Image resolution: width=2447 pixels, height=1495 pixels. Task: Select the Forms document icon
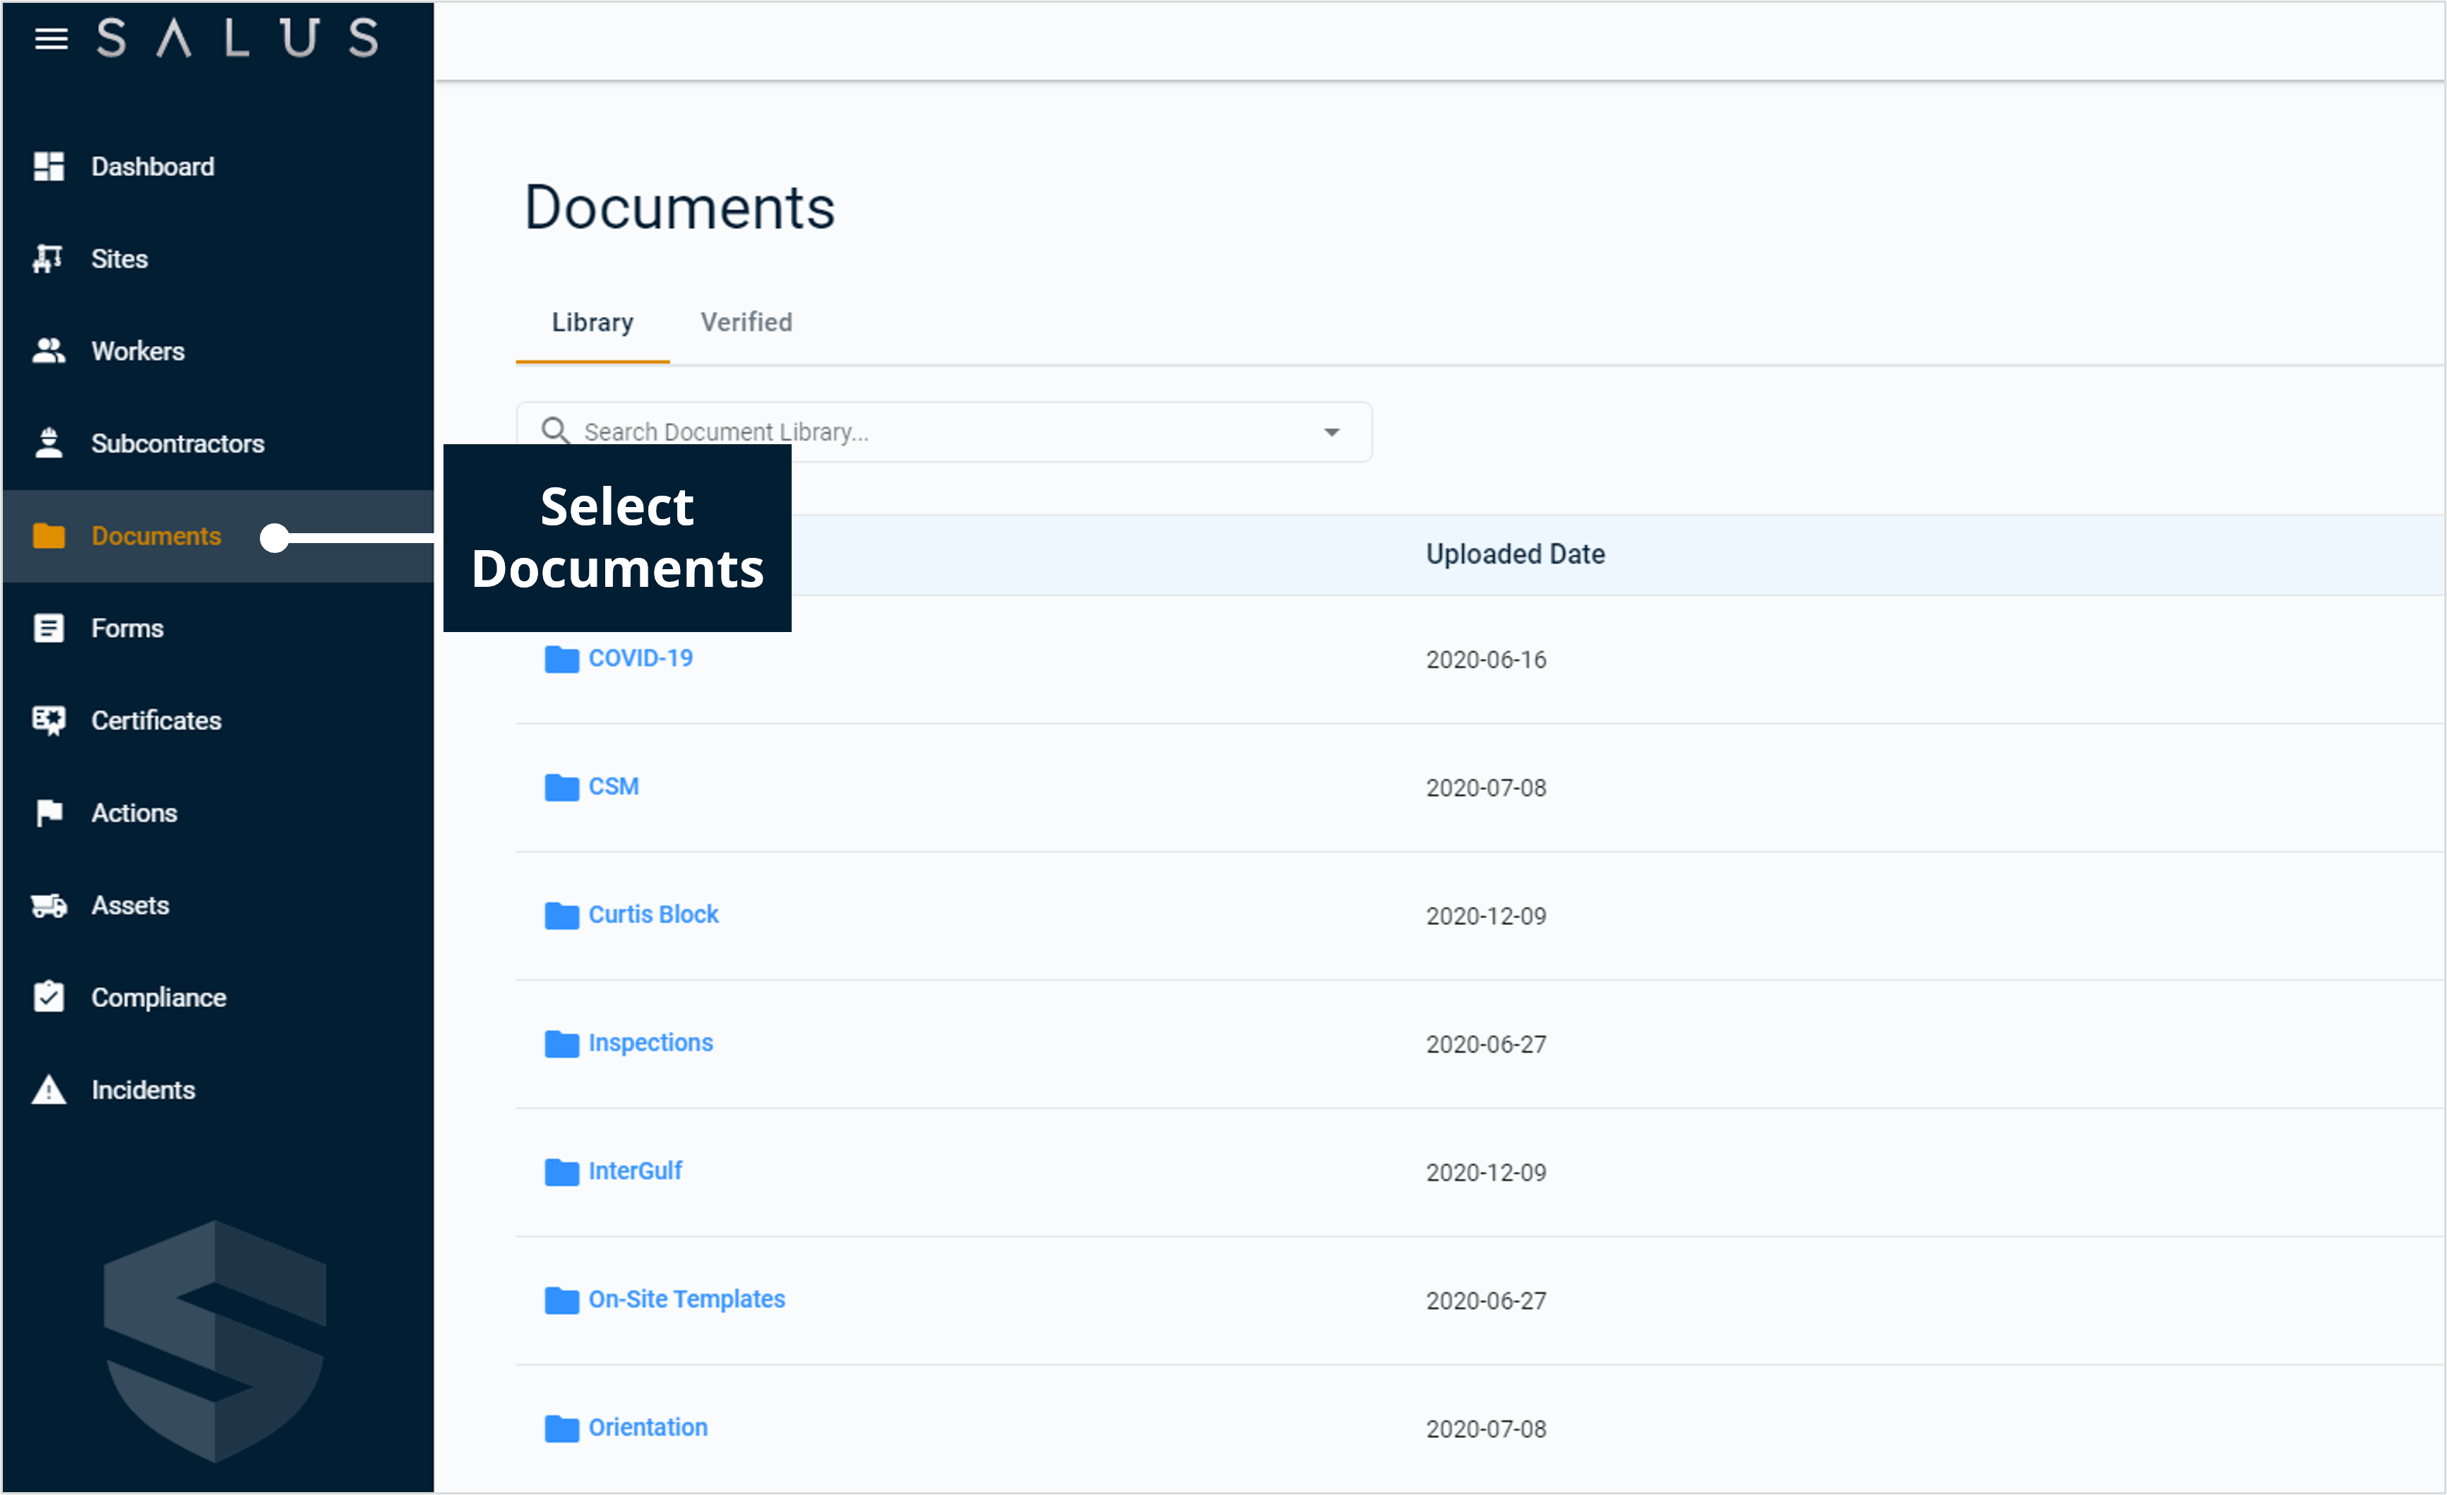[x=49, y=627]
